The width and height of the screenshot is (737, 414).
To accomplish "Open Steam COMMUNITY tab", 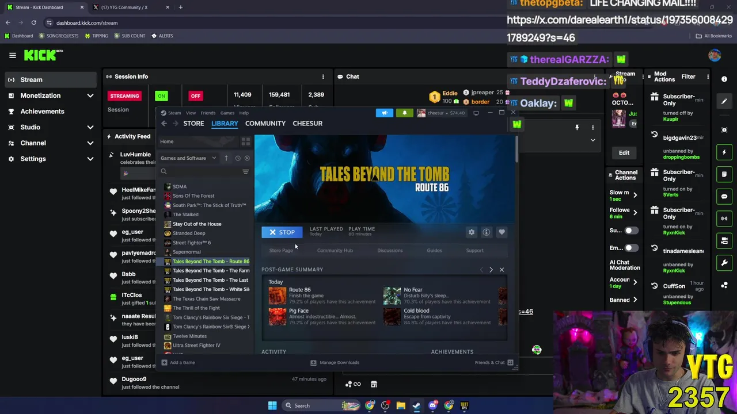I will [265, 123].
